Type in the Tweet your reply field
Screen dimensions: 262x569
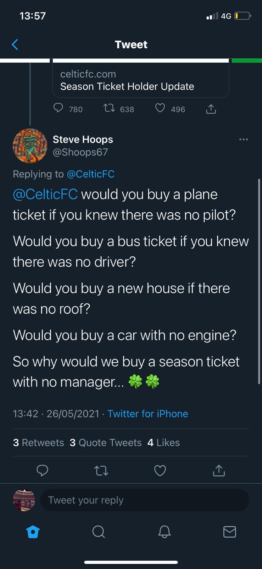coord(144,500)
